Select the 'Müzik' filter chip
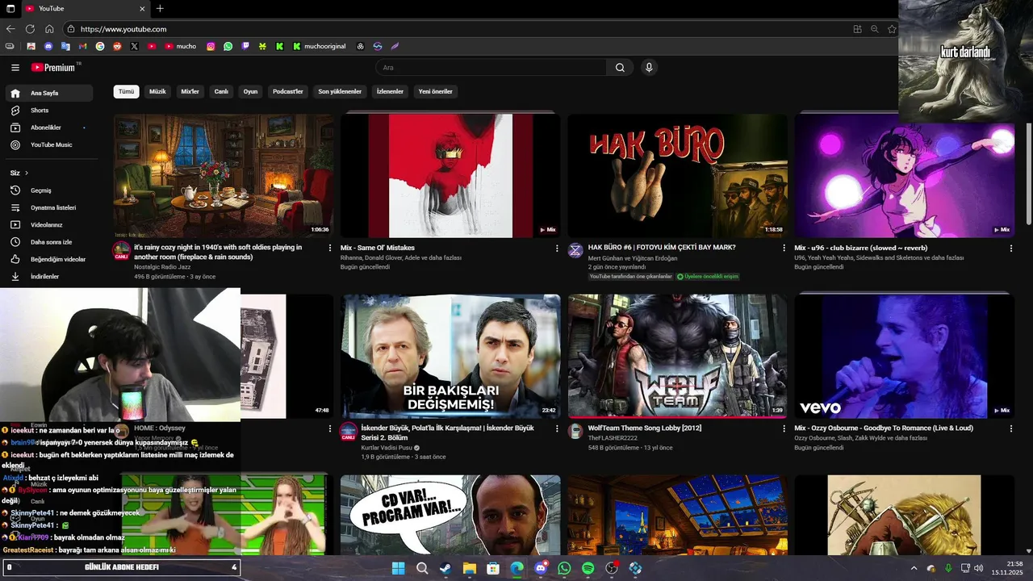This screenshot has width=1033, height=581. (x=157, y=92)
